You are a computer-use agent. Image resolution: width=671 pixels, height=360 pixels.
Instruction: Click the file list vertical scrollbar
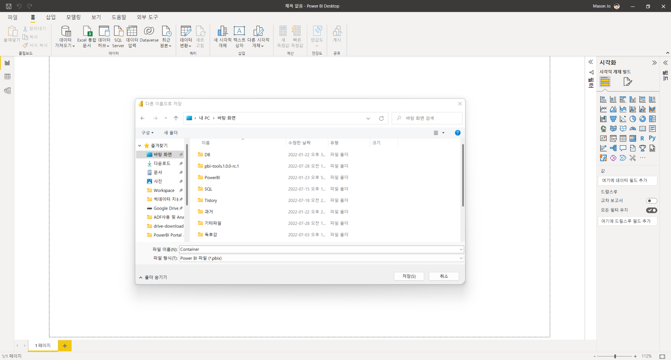point(463,175)
